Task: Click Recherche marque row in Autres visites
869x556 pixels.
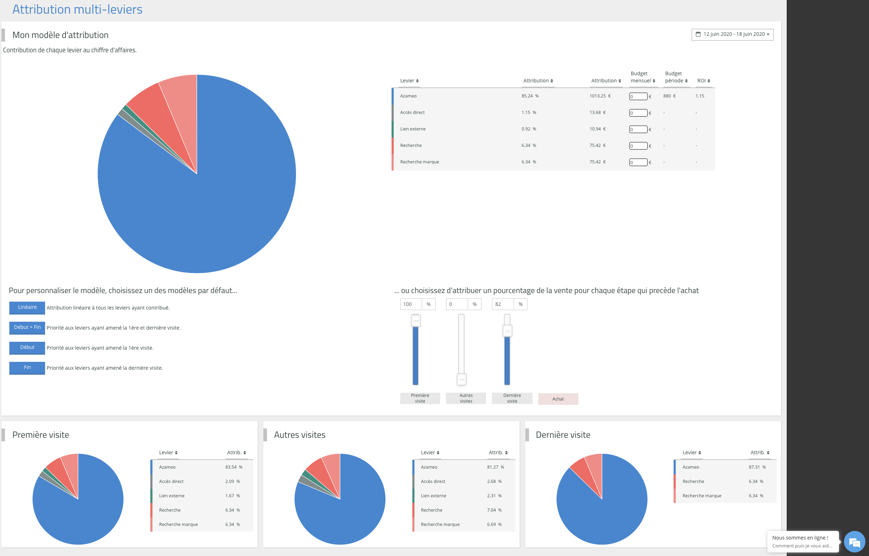Action: click(464, 524)
